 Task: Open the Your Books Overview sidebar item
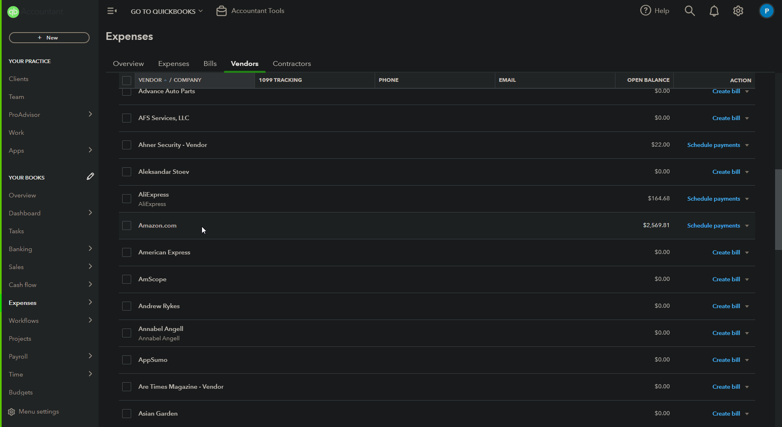point(22,195)
